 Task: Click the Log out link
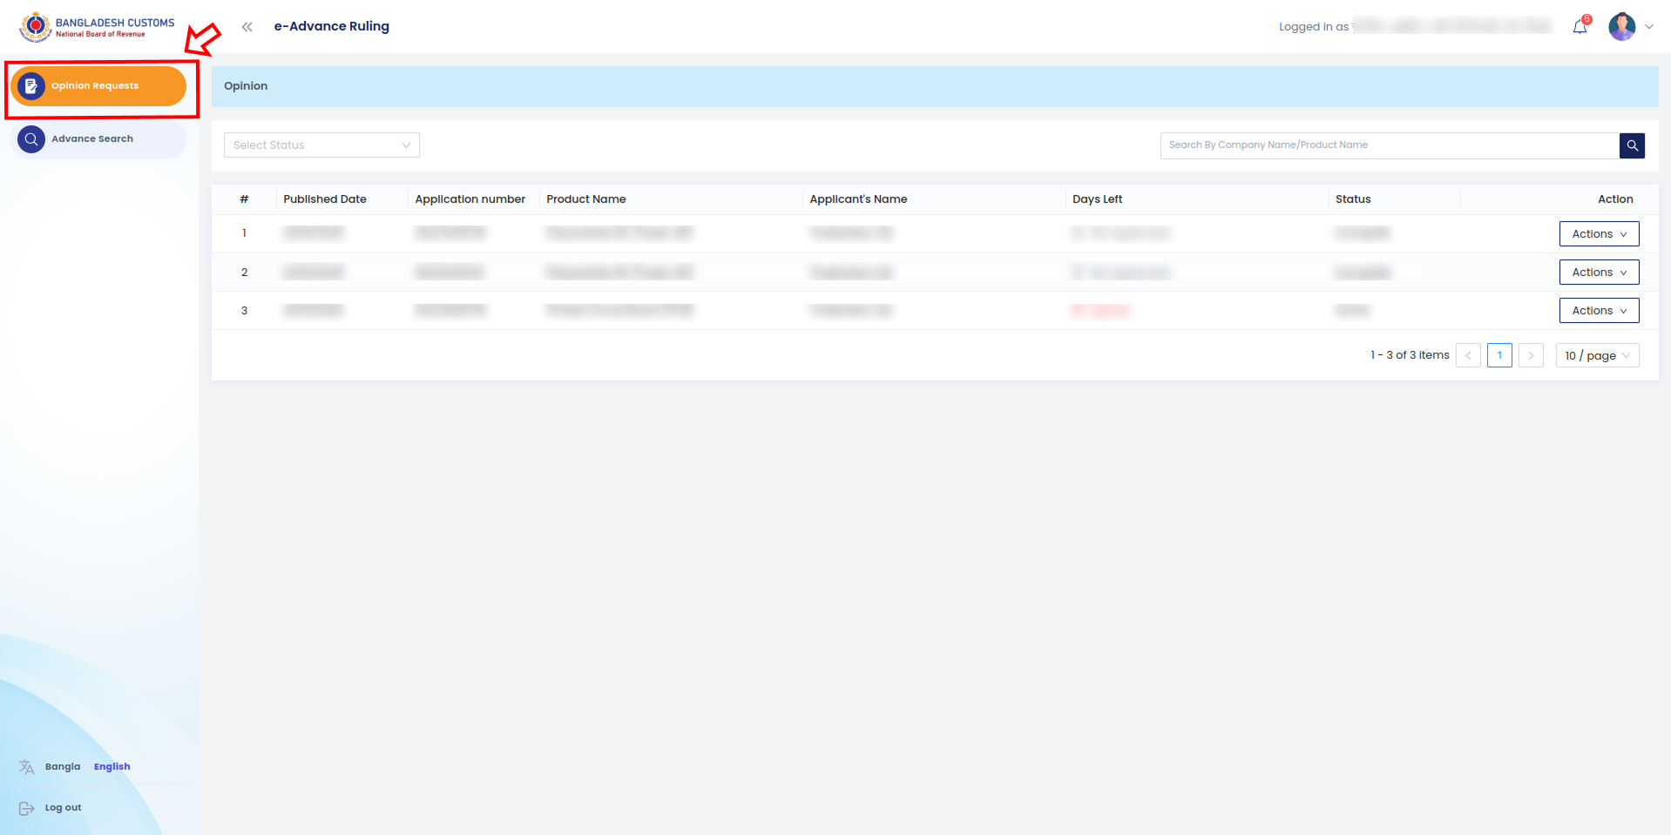[x=63, y=808]
